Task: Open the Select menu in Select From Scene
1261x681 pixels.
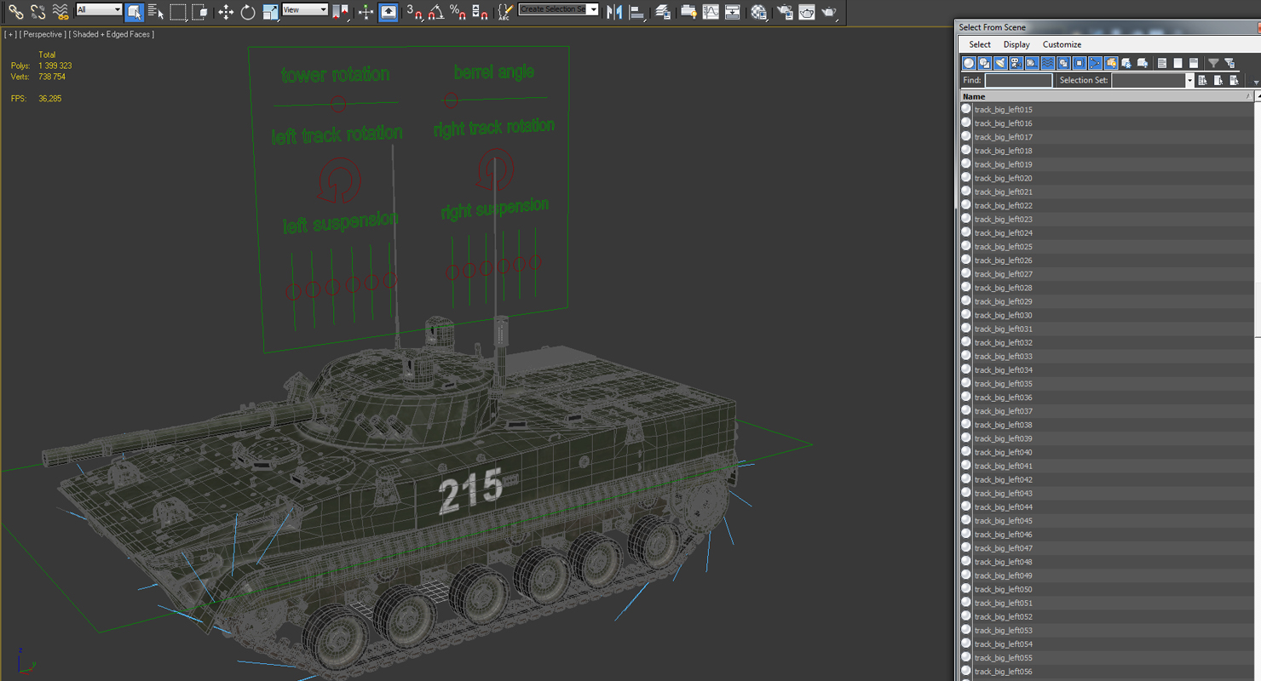Action: pos(980,44)
